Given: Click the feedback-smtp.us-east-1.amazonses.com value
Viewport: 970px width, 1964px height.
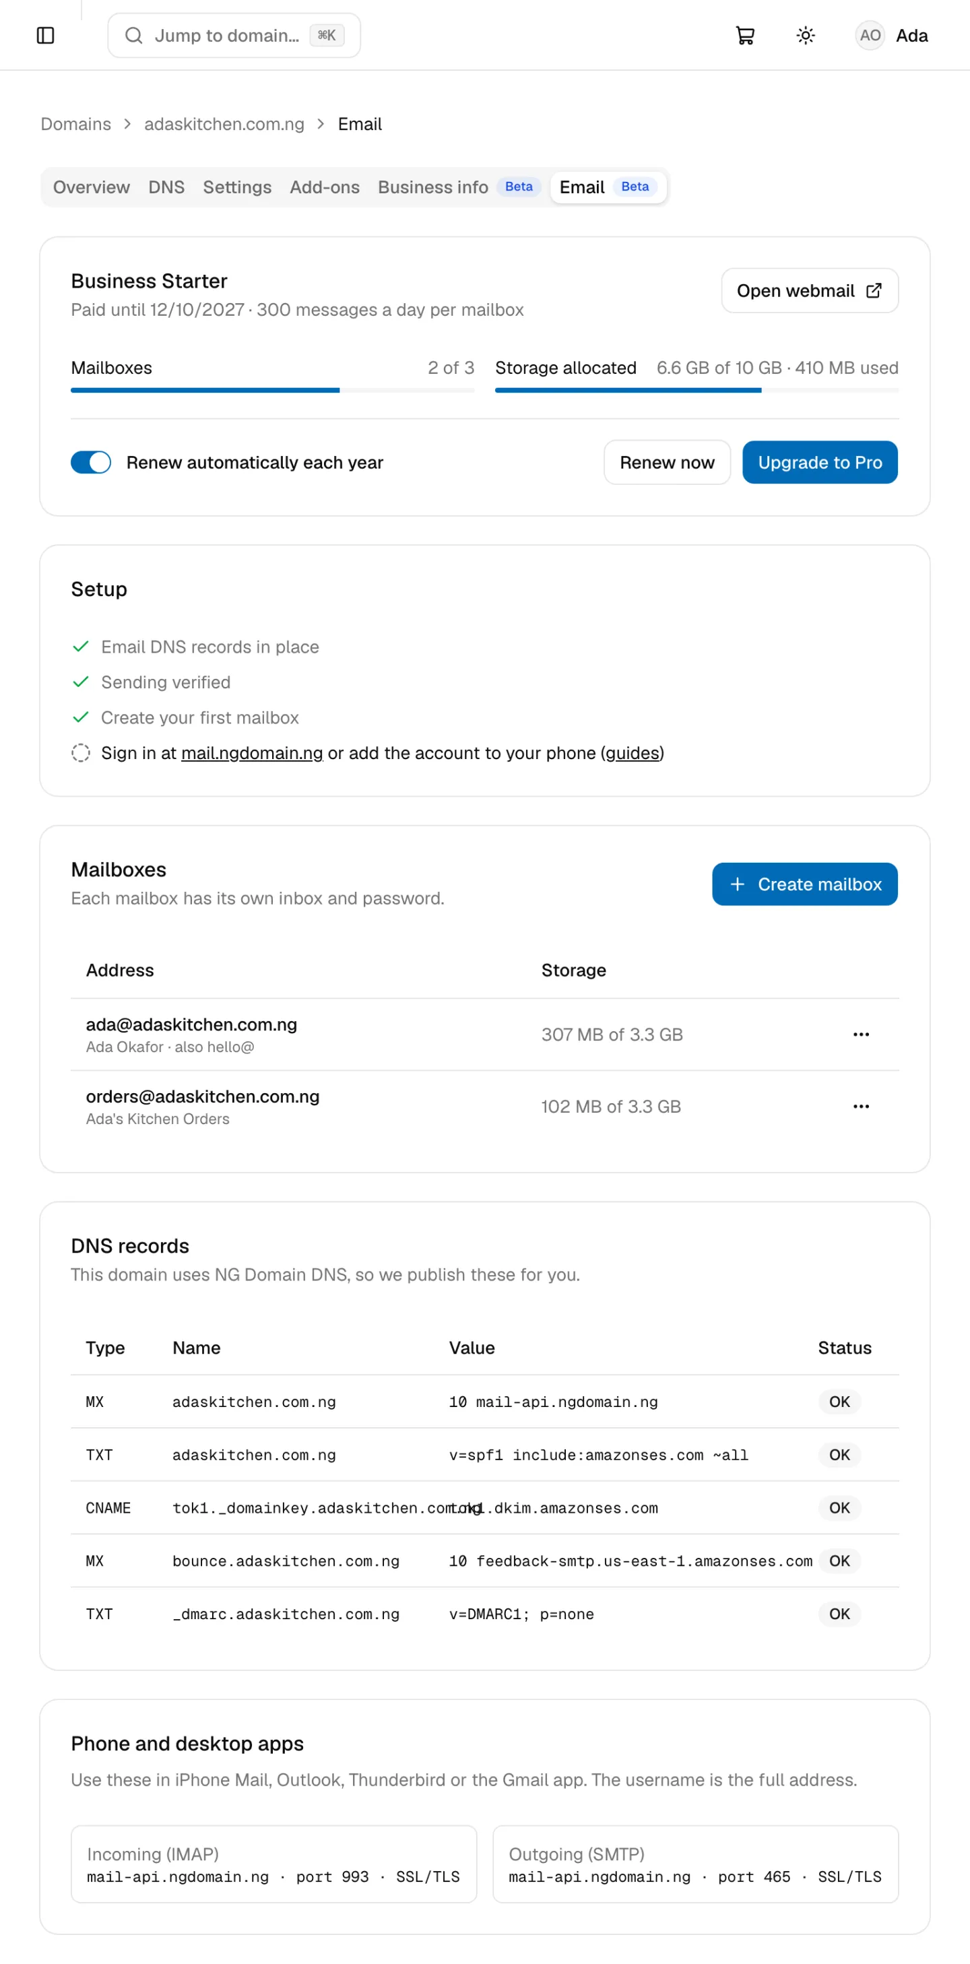Looking at the screenshot, I should 630,1561.
